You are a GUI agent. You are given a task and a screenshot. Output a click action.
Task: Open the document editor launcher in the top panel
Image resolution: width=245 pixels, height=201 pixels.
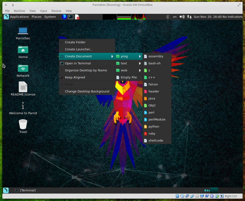click(77, 17)
